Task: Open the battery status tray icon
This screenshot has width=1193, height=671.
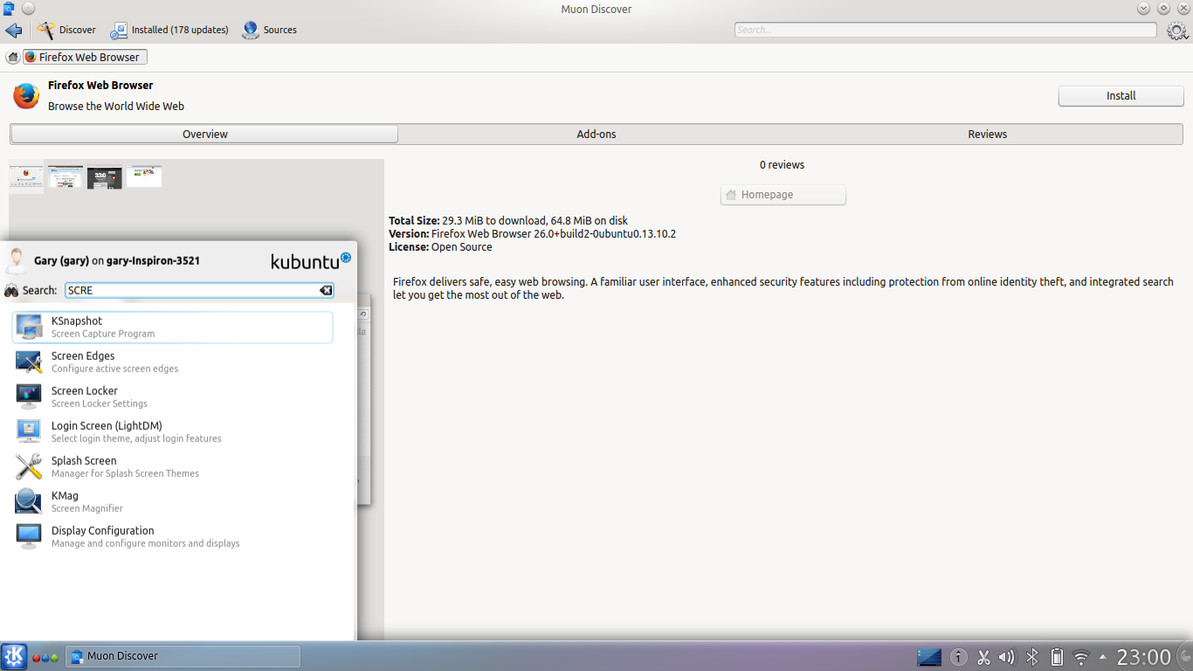Action: click(x=1056, y=657)
